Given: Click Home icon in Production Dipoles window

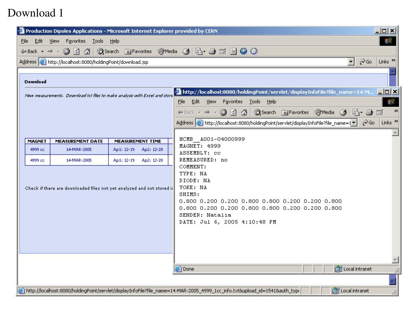Looking at the screenshot, I should click(x=87, y=51).
